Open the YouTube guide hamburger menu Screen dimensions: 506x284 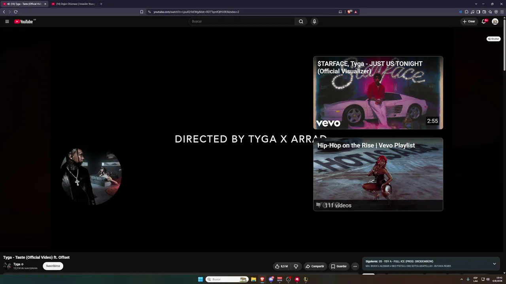[x=7, y=21]
